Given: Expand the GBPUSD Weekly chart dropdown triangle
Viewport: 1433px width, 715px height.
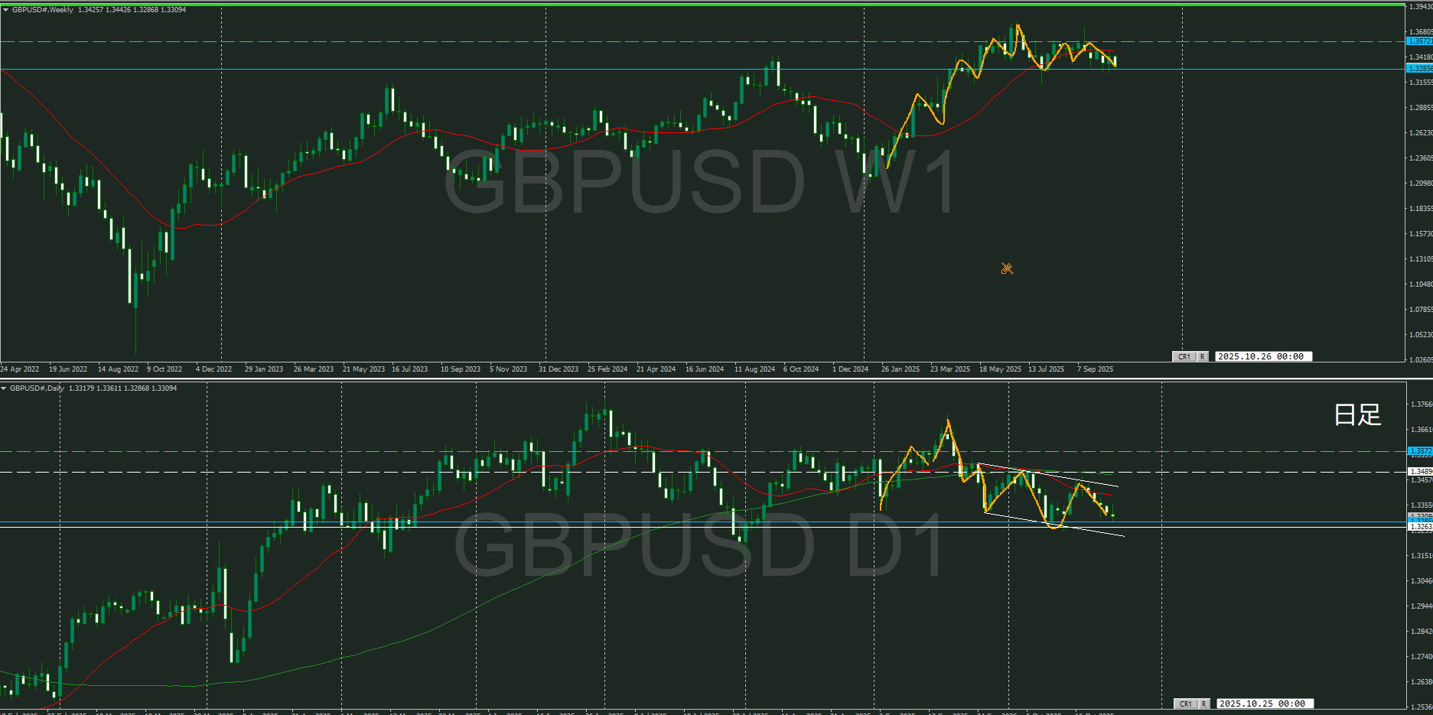Looking at the screenshot, I should pos(5,10).
